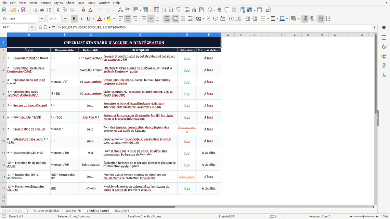Apply the yellow background color swatch
The height and width of the screenshot is (219, 390).
(109, 19)
